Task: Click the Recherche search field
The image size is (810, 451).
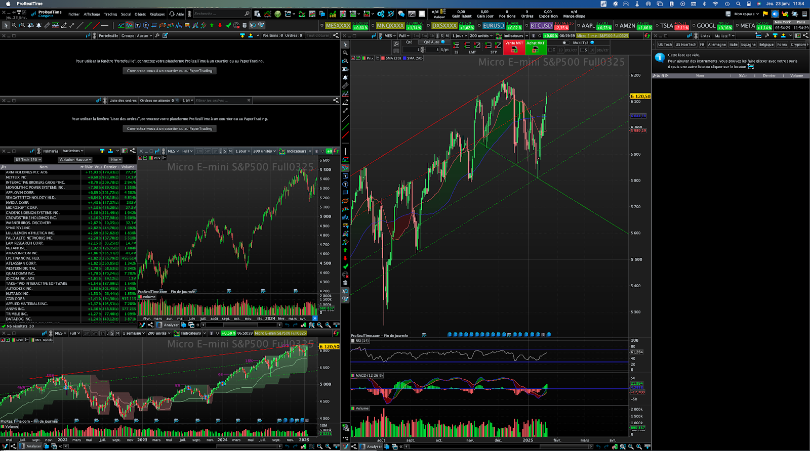Action: 218,14
